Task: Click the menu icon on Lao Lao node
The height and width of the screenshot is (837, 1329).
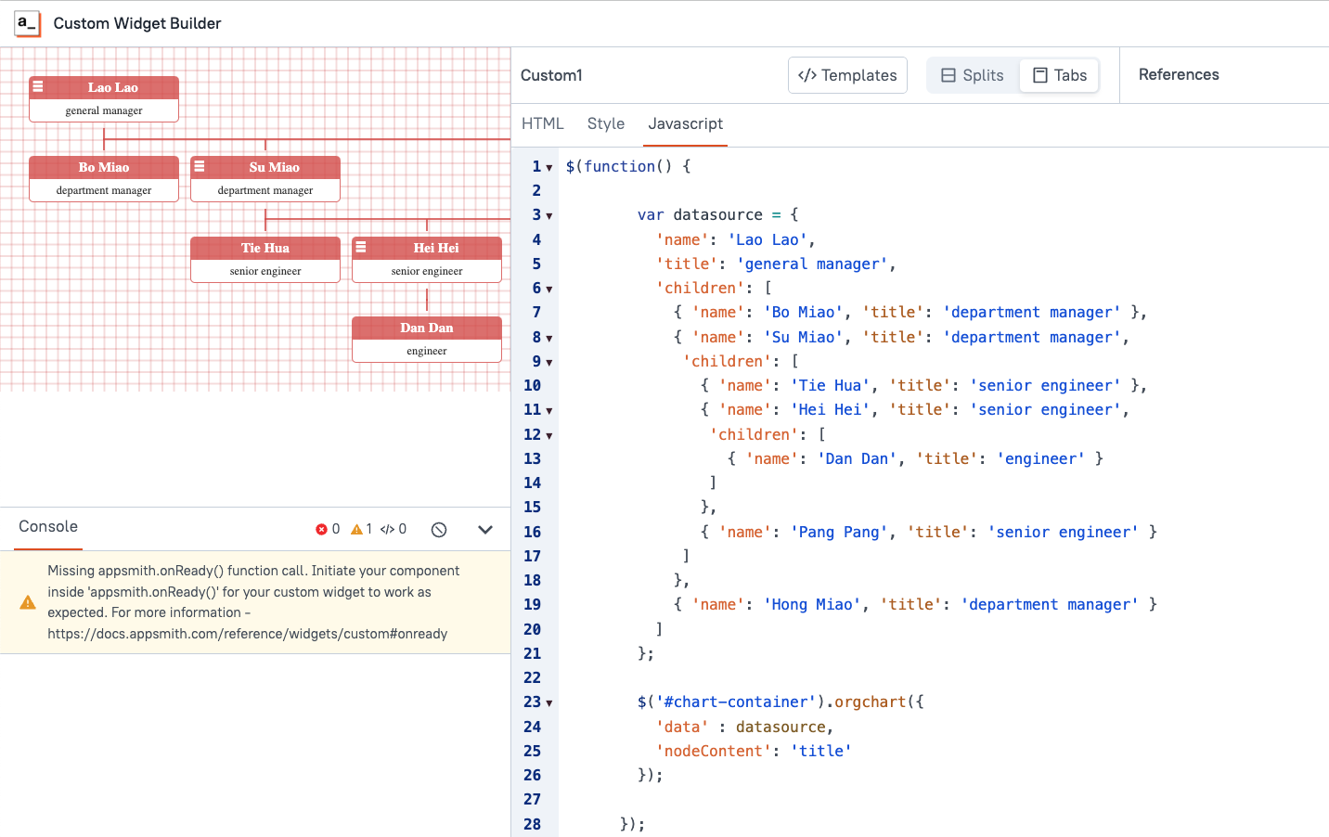Action: pos(38,86)
